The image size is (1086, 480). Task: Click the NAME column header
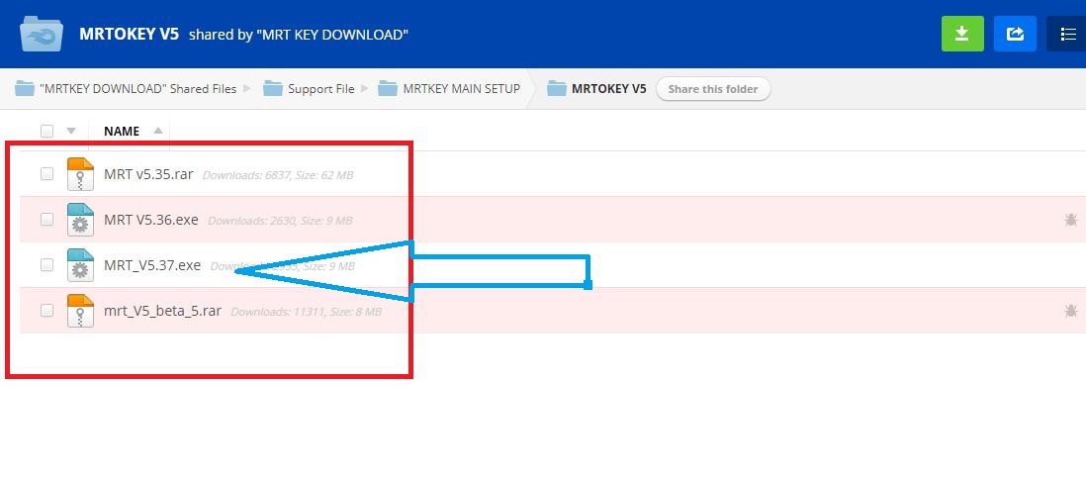pyautogui.click(x=122, y=131)
